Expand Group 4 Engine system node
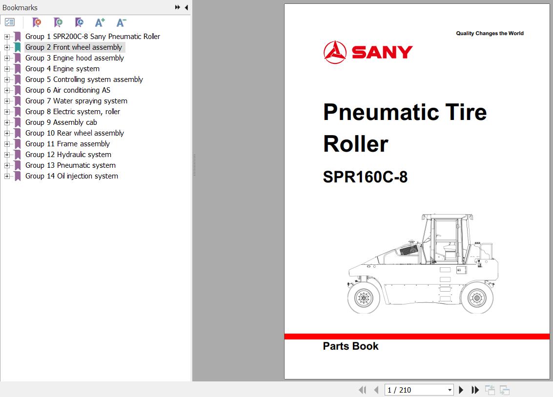Viewport: 553px width, 397px height. [7, 69]
